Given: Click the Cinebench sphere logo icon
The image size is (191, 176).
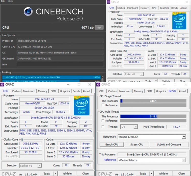Looking at the screenshot, I should point(28,12).
